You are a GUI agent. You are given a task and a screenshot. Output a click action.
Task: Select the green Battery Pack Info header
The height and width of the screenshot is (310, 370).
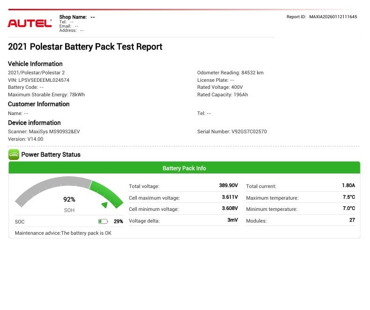point(184,168)
